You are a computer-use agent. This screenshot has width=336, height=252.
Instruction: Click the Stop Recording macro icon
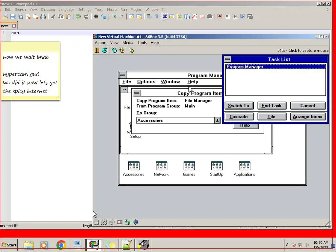(x=227, y=16)
